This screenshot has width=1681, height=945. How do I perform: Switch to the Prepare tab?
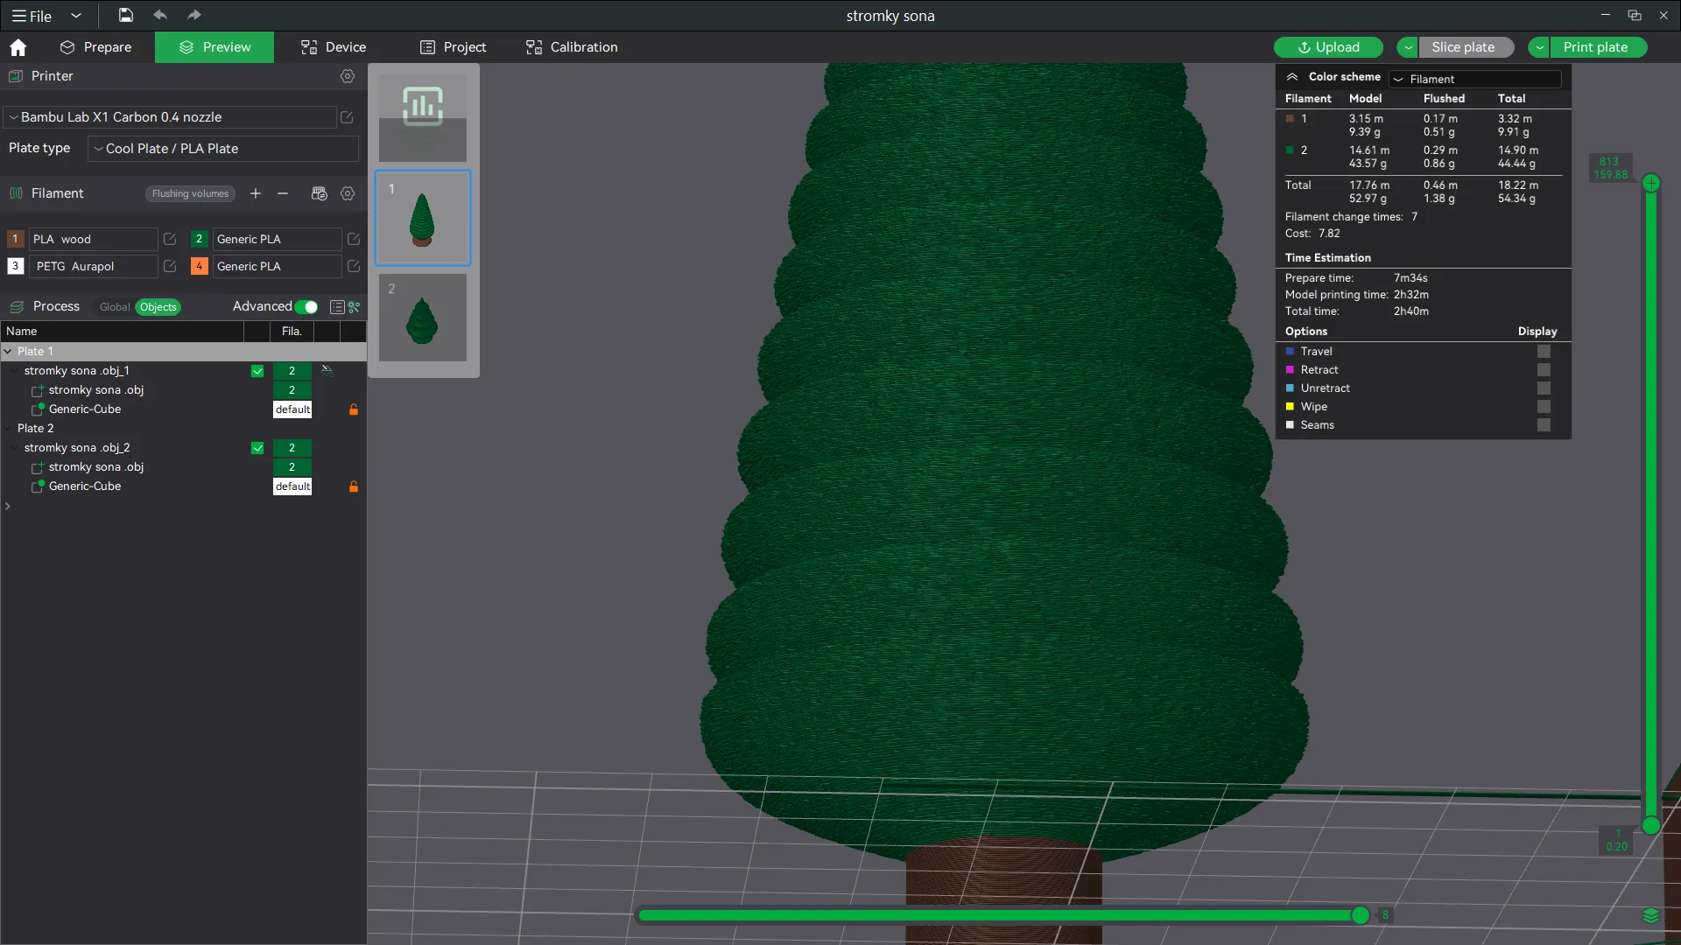click(95, 47)
